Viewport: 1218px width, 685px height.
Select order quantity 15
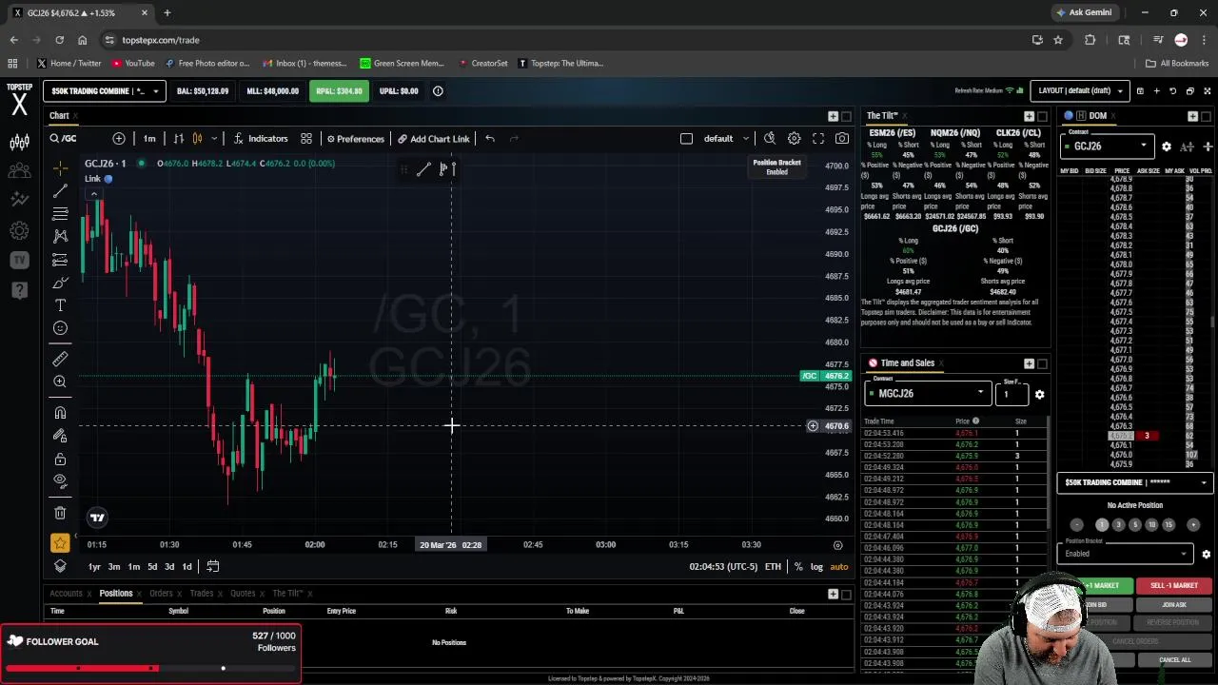pos(1169,525)
